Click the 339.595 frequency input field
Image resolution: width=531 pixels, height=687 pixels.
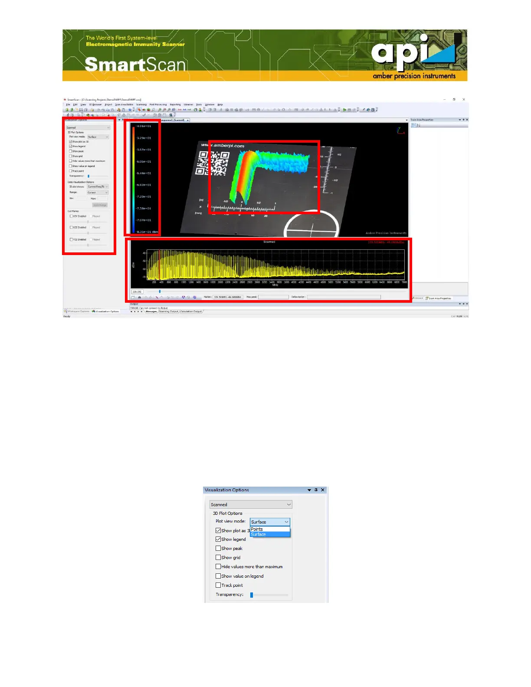click(x=138, y=292)
